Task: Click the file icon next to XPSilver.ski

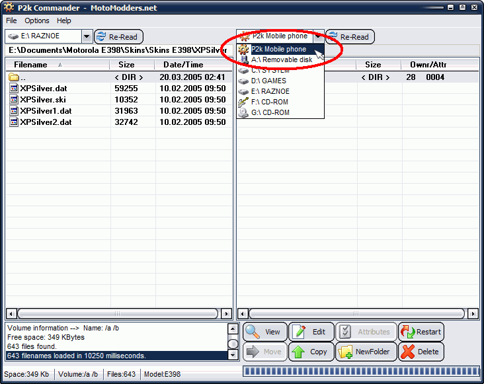Action: (x=14, y=100)
